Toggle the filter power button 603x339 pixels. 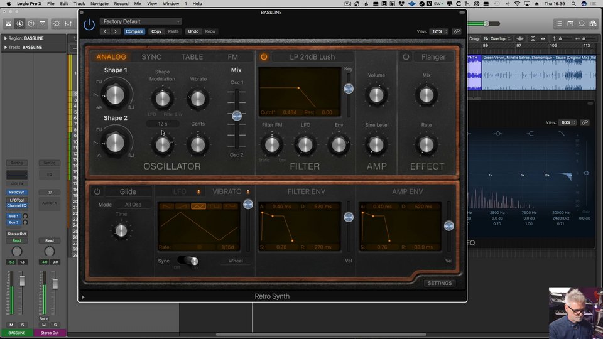coord(264,57)
